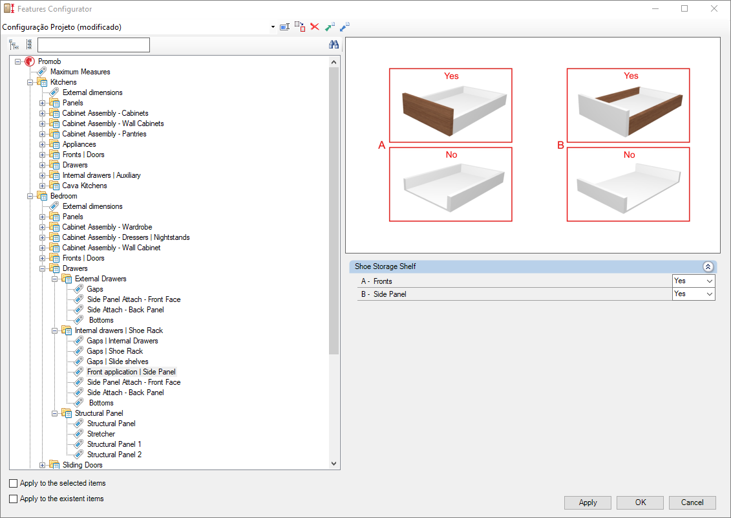Click the collapse all tree nodes icon

click(29, 45)
